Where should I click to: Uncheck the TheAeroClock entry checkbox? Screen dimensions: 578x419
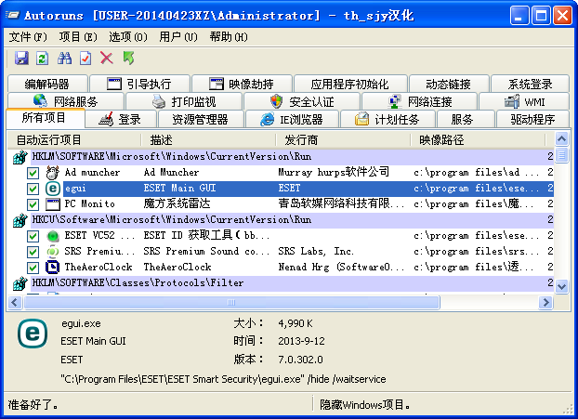[x=33, y=268]
